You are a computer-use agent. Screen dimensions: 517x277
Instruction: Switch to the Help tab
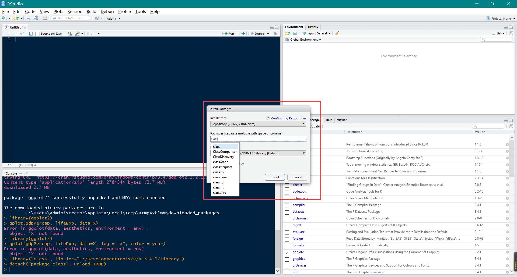[329, 120]
